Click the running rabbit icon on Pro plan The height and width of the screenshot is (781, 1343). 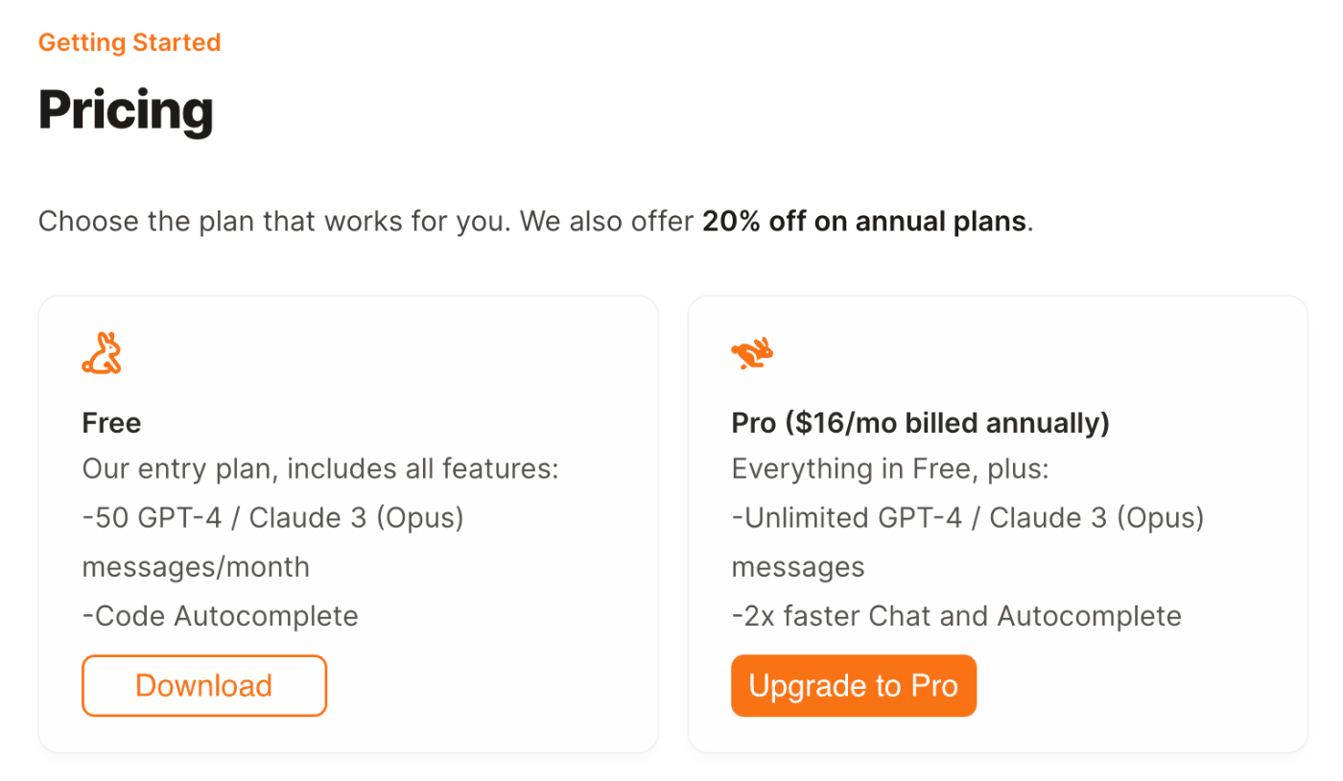pyautogui.click(x=752, y=354)
